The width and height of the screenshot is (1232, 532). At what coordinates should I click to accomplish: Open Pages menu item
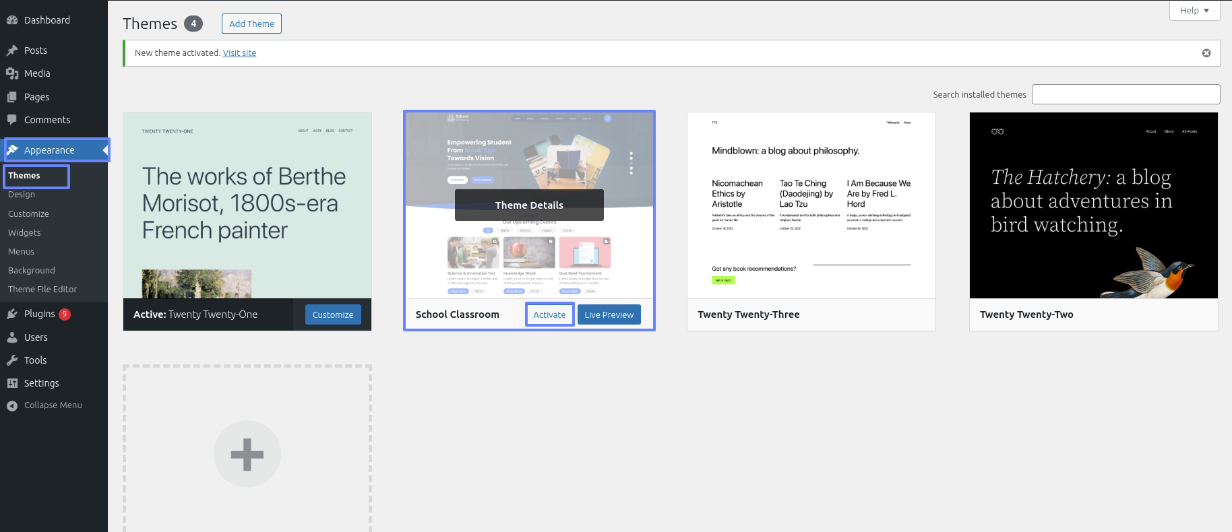pos(54,97)
